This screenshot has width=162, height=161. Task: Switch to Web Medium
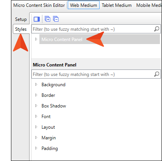pyautogui.click(x=84, y=5)
